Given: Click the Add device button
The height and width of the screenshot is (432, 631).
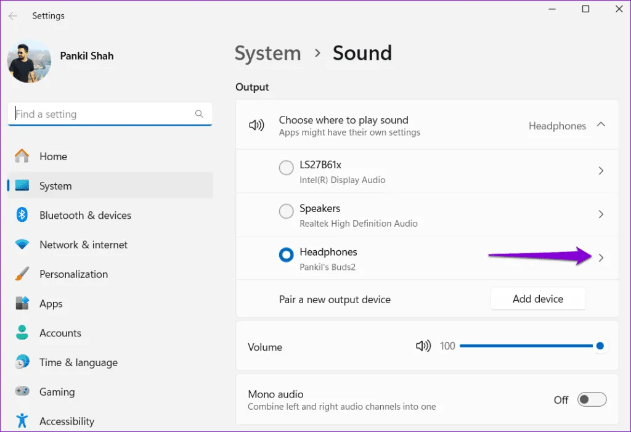Looking at the screenshot, I should pos(537,299).
